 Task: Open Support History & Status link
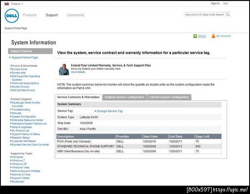pyautogui.click(x=26, y=134)
